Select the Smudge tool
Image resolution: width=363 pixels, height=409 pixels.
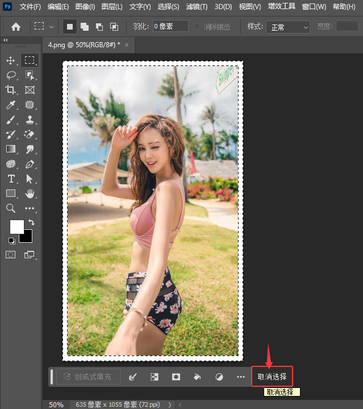tap(30, 149)
